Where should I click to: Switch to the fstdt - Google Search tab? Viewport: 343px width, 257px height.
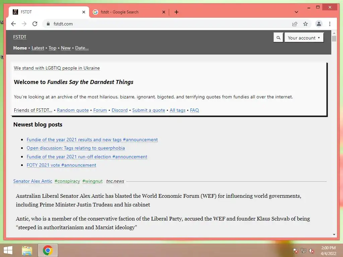coord(129,12)
